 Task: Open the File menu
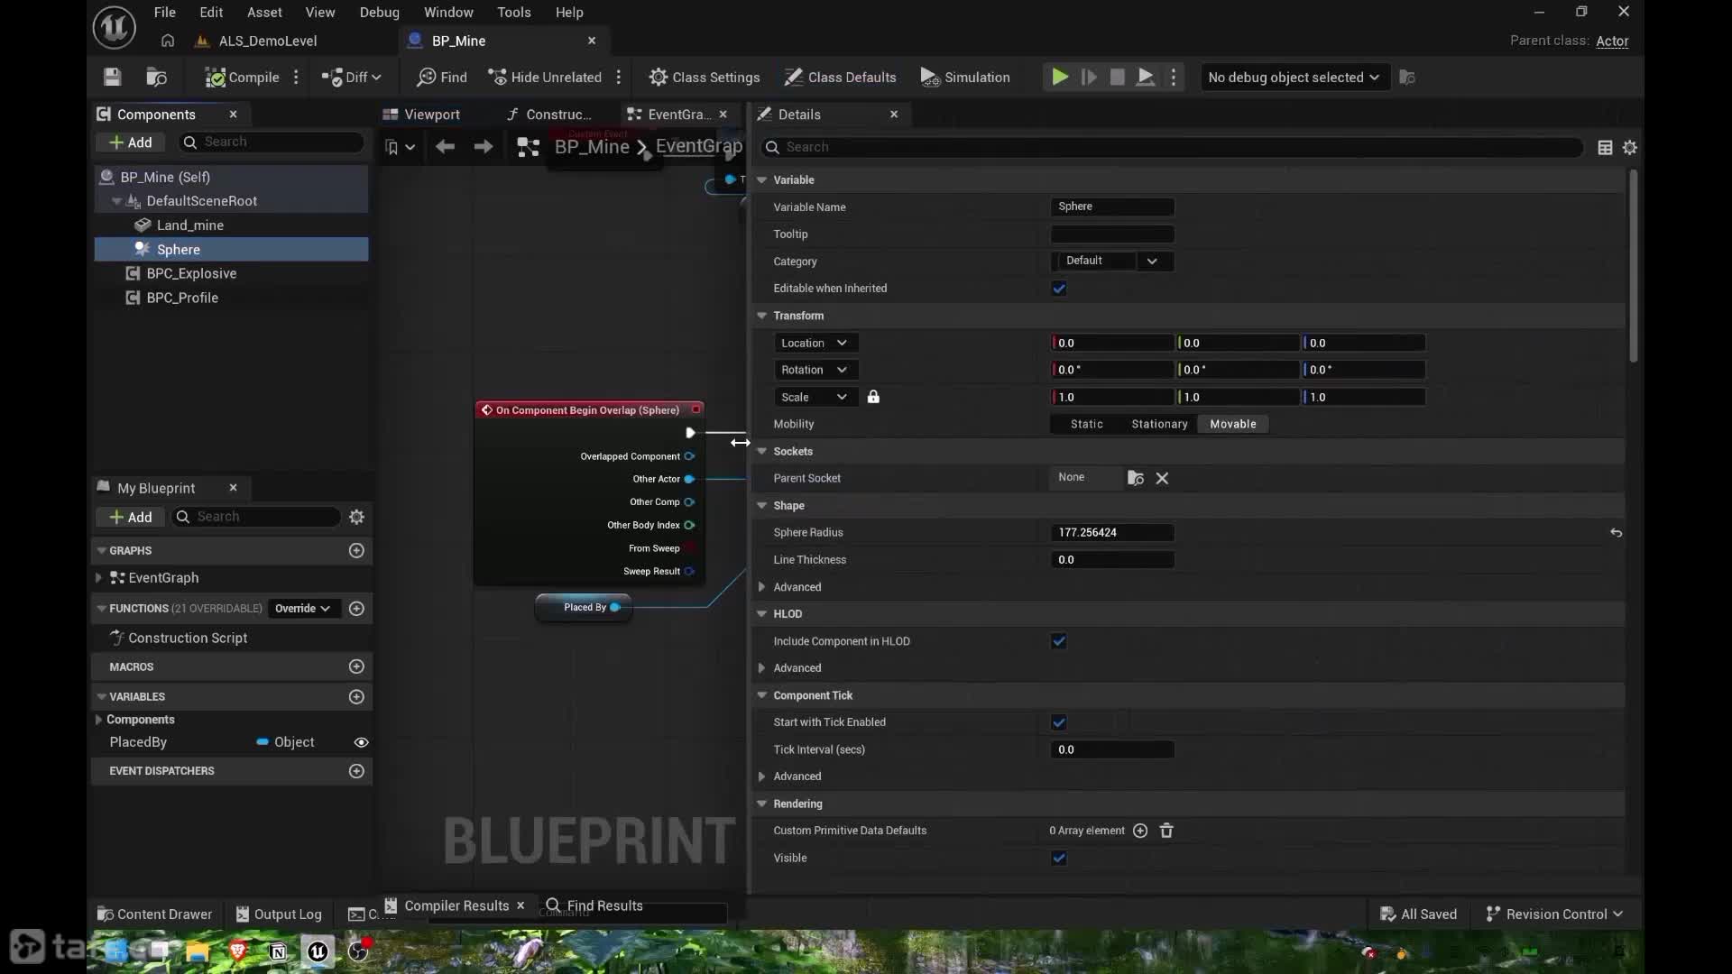click(165, 13)
